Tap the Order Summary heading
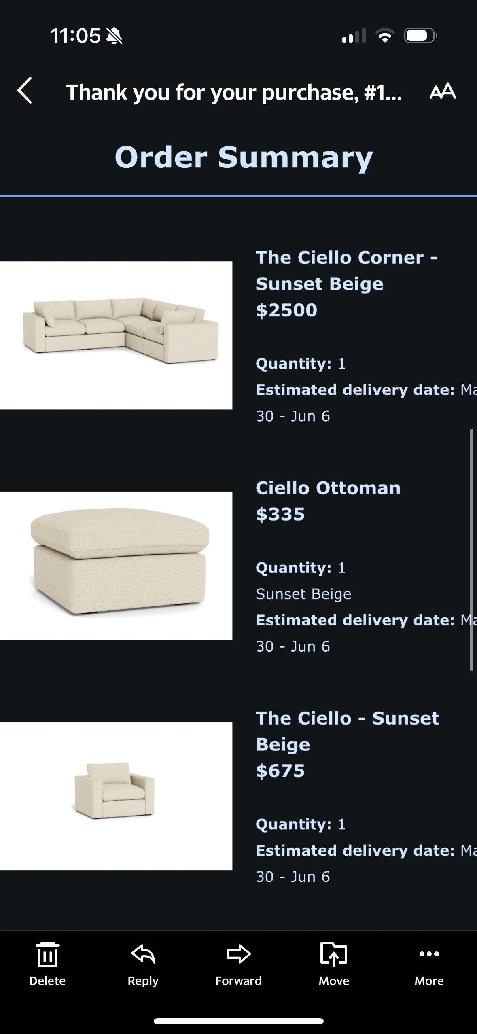The height and width of the screenshot is (1034, 477). pos(244,157)
